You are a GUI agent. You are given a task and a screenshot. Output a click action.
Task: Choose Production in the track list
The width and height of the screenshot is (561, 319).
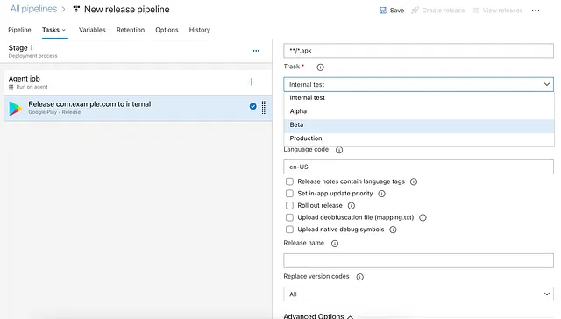[419, 138]
